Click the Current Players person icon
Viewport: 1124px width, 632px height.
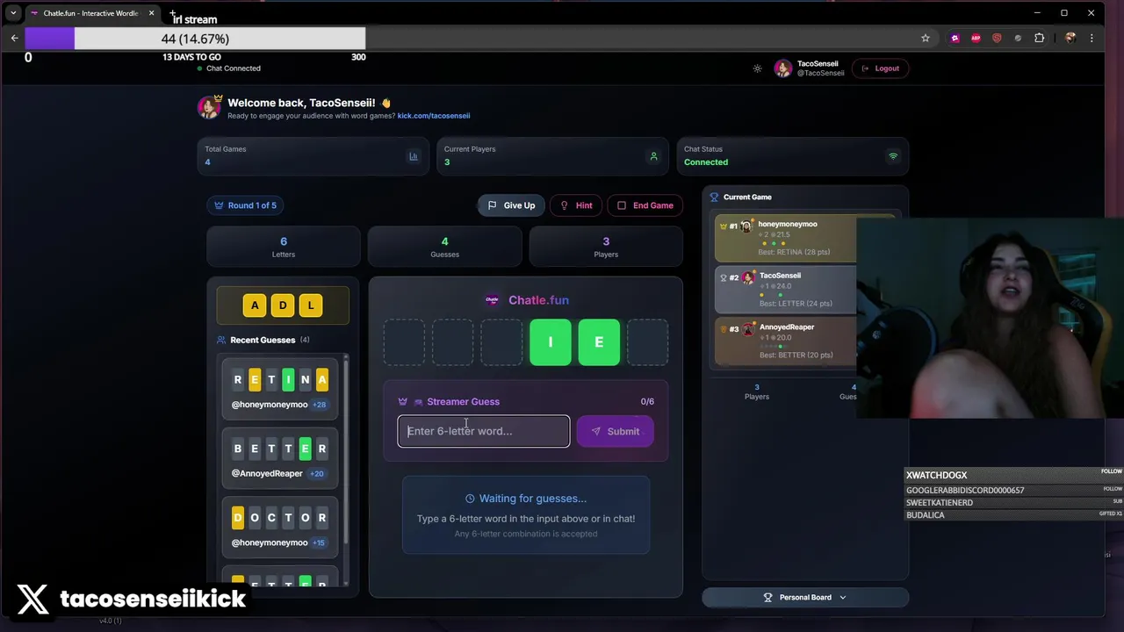(x=653, y=156)
